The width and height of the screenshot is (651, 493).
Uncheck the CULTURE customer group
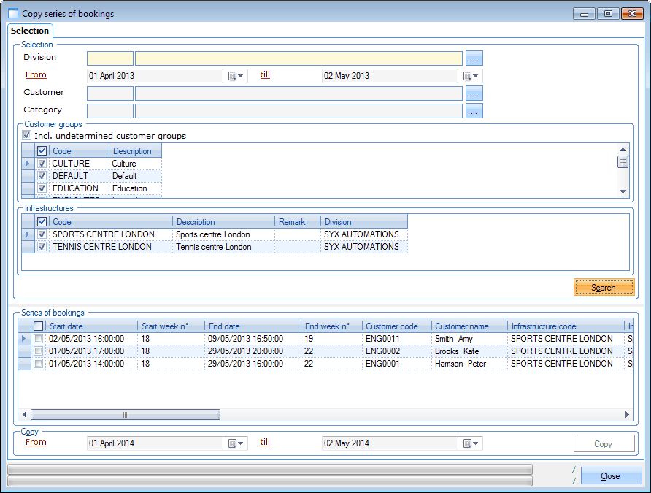pos(42,164)
